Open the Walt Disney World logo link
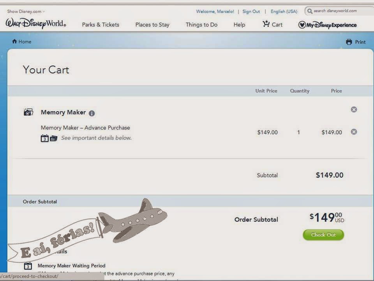The image size is (374, 281). point(37,24)
